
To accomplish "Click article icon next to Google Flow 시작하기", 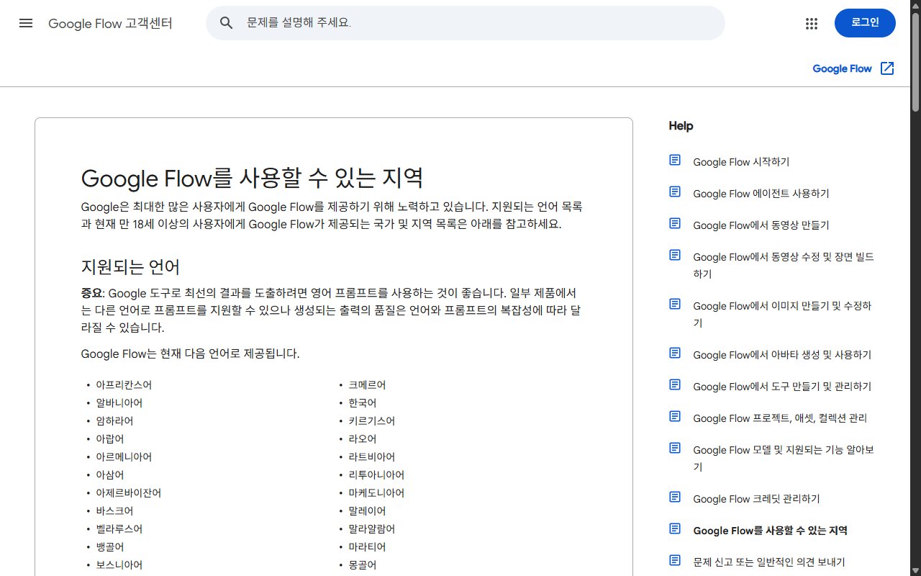I will (x=675, y=160).
